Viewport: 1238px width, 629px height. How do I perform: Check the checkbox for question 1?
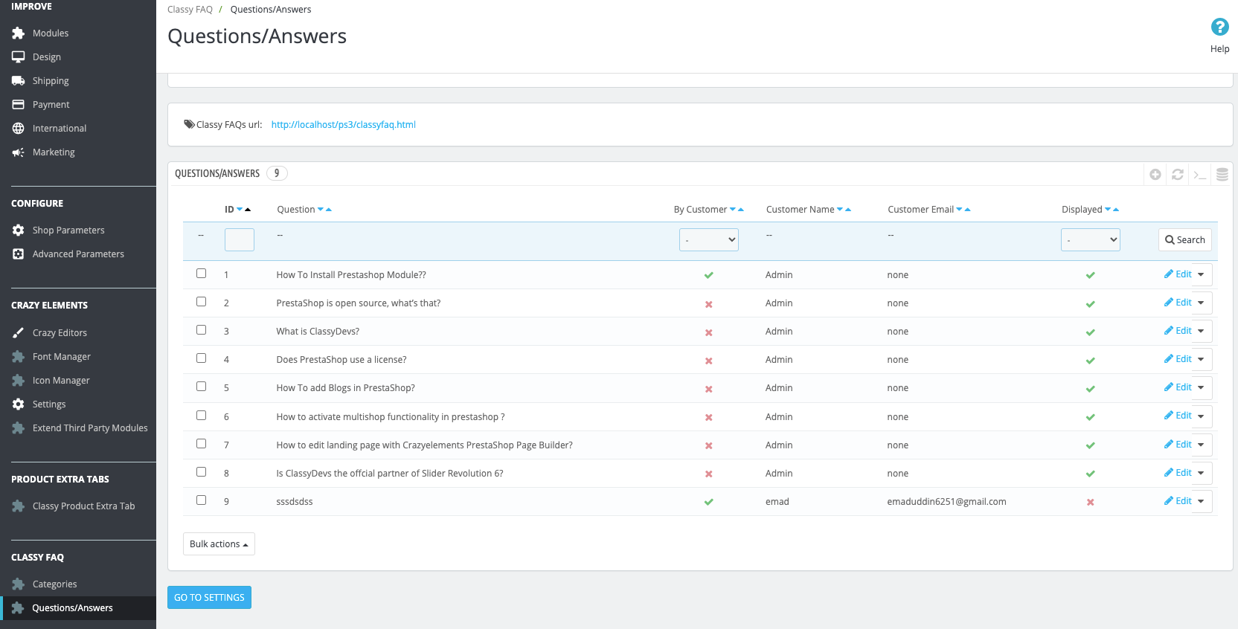[x=201, y=274]
